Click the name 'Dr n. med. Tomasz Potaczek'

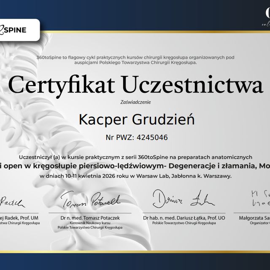pos(90,218)
